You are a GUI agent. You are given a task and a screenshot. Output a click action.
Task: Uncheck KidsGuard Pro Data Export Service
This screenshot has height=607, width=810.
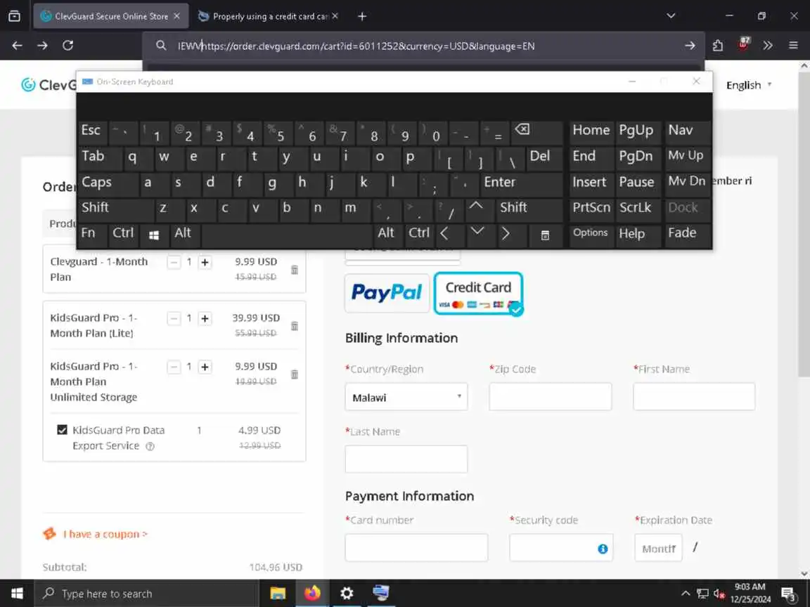pos(62,430)
